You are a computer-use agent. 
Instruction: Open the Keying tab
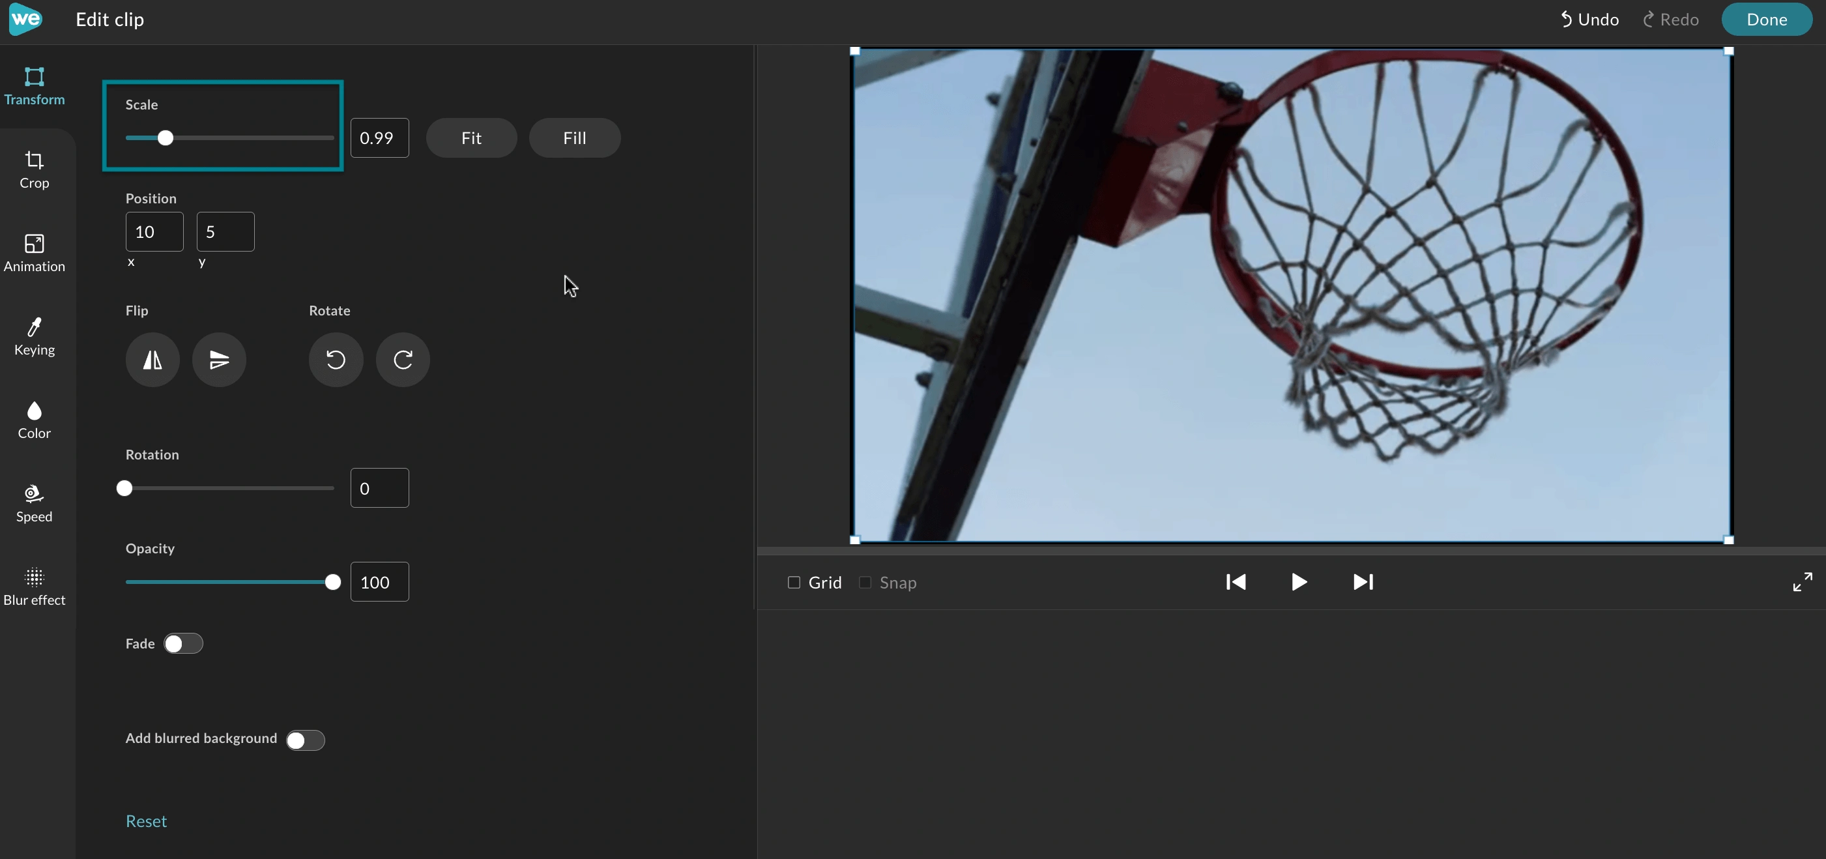click(34, 337)
